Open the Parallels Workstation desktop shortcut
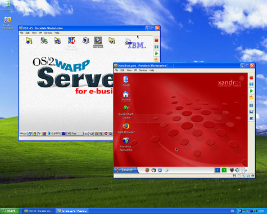This screenshot has width=267, height=214. click(7, 23)
